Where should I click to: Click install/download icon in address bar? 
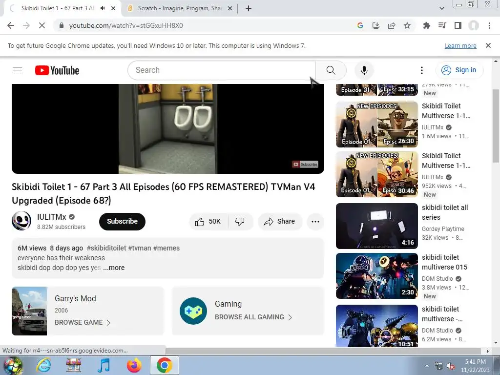pyautogui.click(x=376, y=25)
